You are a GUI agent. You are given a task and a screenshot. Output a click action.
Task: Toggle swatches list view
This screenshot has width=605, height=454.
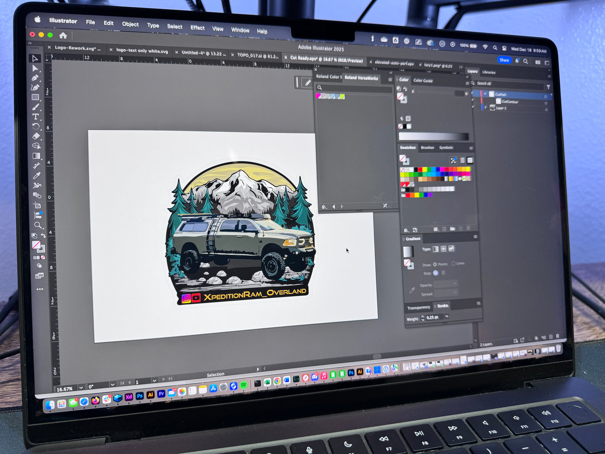click(x=462, y=160)
